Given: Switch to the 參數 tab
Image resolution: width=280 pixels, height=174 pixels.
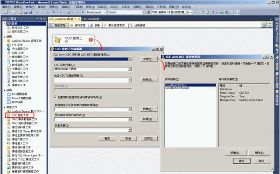Looking at the screenshot, I should tap(95, 25).
